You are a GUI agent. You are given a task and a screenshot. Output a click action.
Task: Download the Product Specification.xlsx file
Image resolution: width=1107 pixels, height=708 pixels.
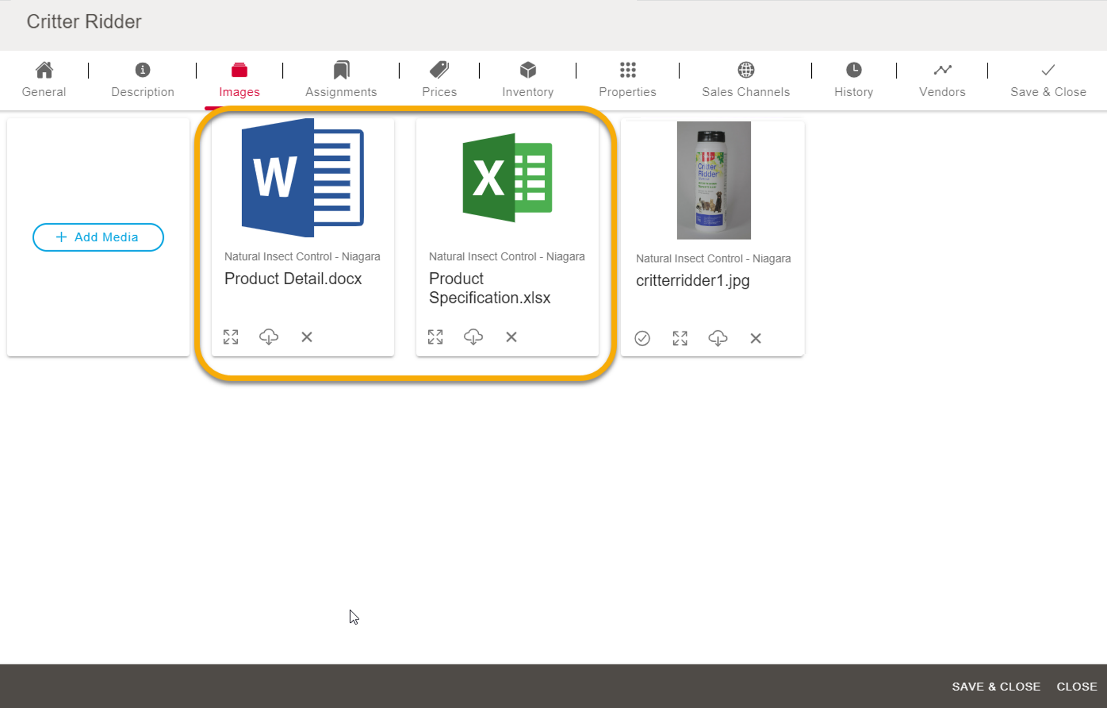click(x=473, y=337)
